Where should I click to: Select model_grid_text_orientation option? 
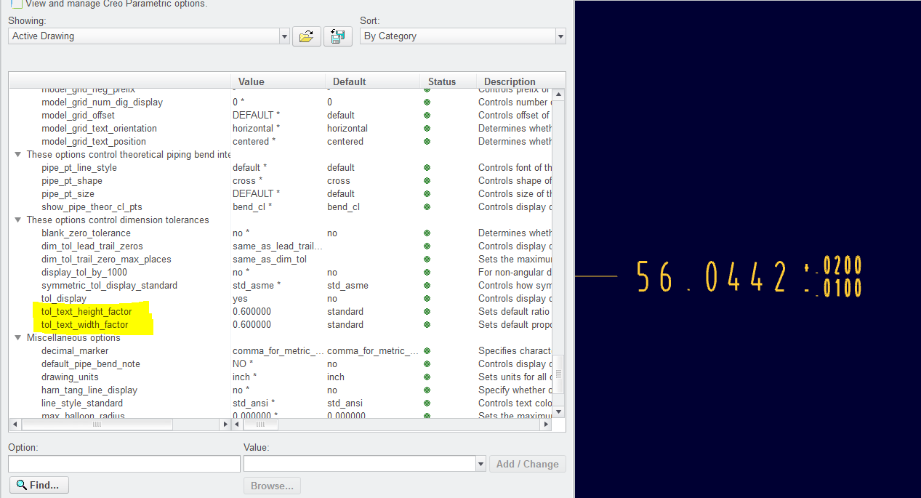pyautogui.click(x=99, y=129)
